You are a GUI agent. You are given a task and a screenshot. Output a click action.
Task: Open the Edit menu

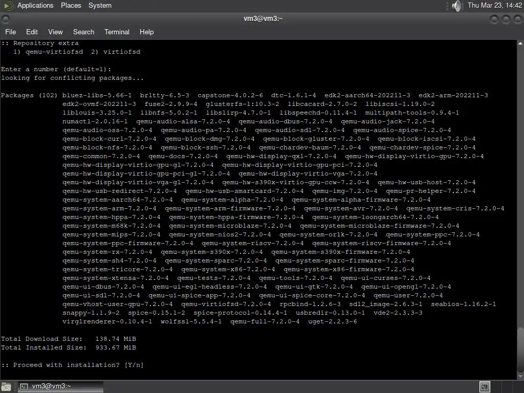point(32,32)
